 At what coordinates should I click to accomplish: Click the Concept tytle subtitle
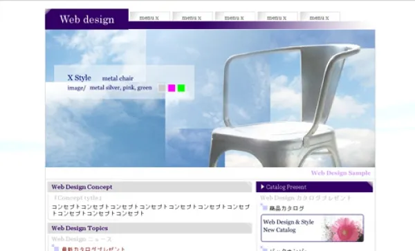(77, 198)
